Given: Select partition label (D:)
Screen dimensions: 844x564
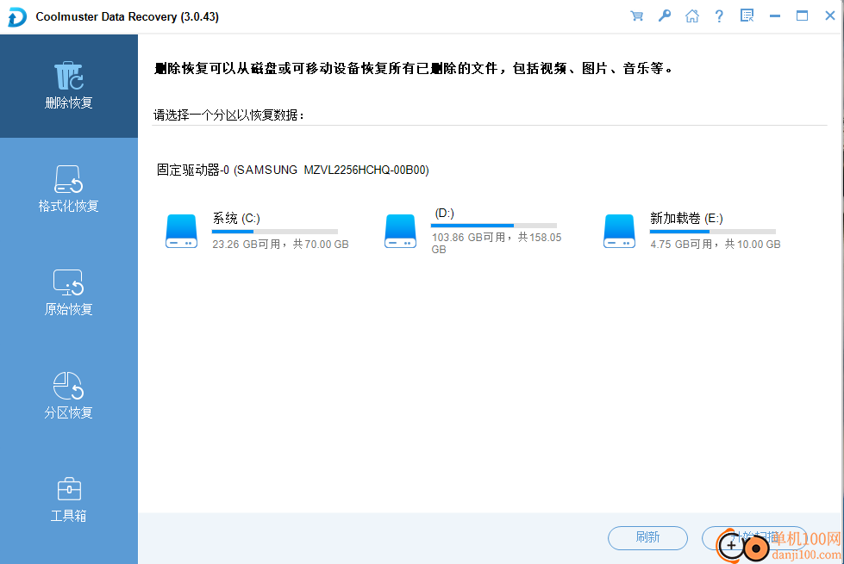Looking at the screenshot, I should click(x=444, y=214).
